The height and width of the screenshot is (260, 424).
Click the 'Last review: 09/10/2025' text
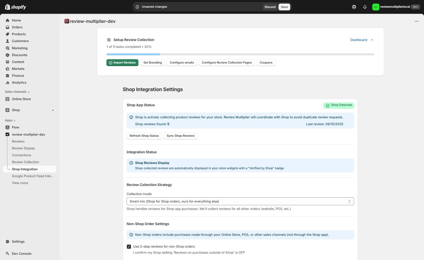(325, 124)
